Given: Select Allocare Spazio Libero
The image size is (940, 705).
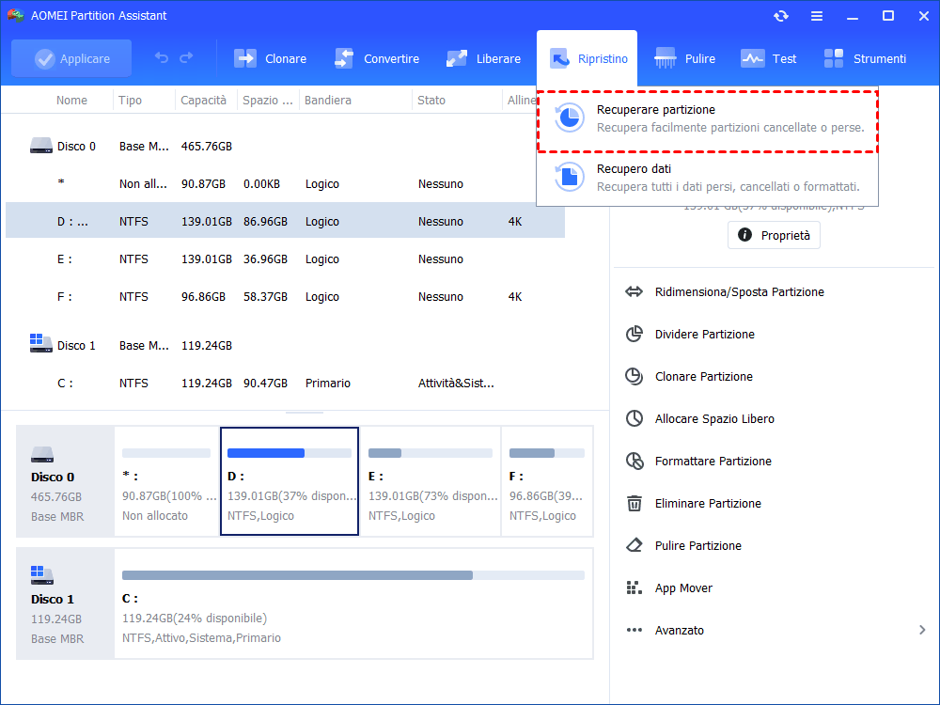Looking at the screenshot, I should pyautogui.click(x=714, y=419).
